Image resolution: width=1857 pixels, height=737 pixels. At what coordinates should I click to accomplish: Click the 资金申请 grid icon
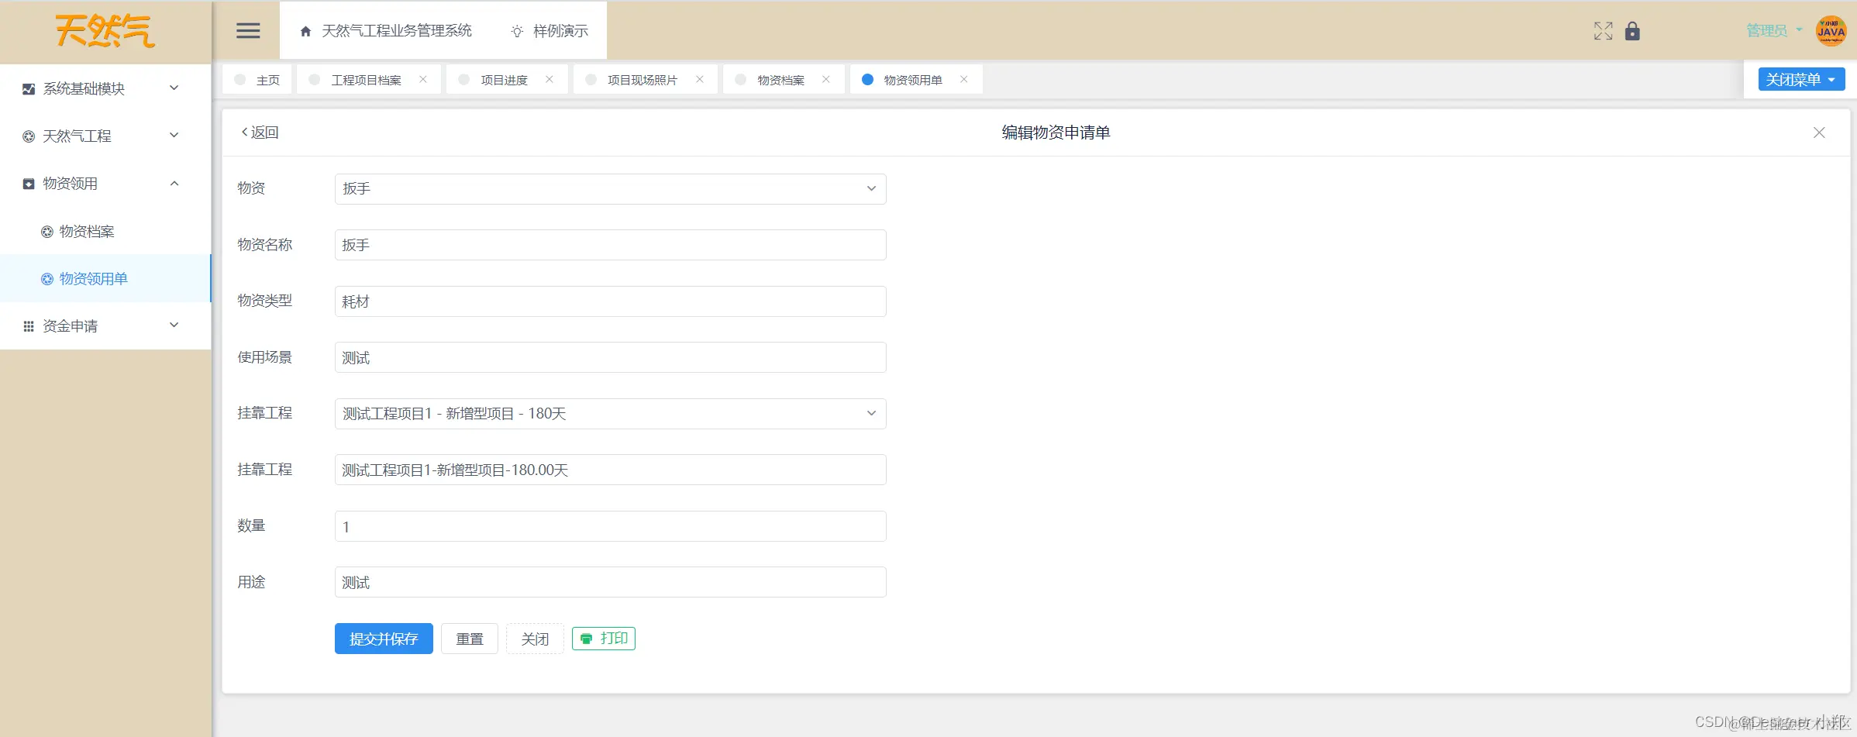(x=28, y=325)
